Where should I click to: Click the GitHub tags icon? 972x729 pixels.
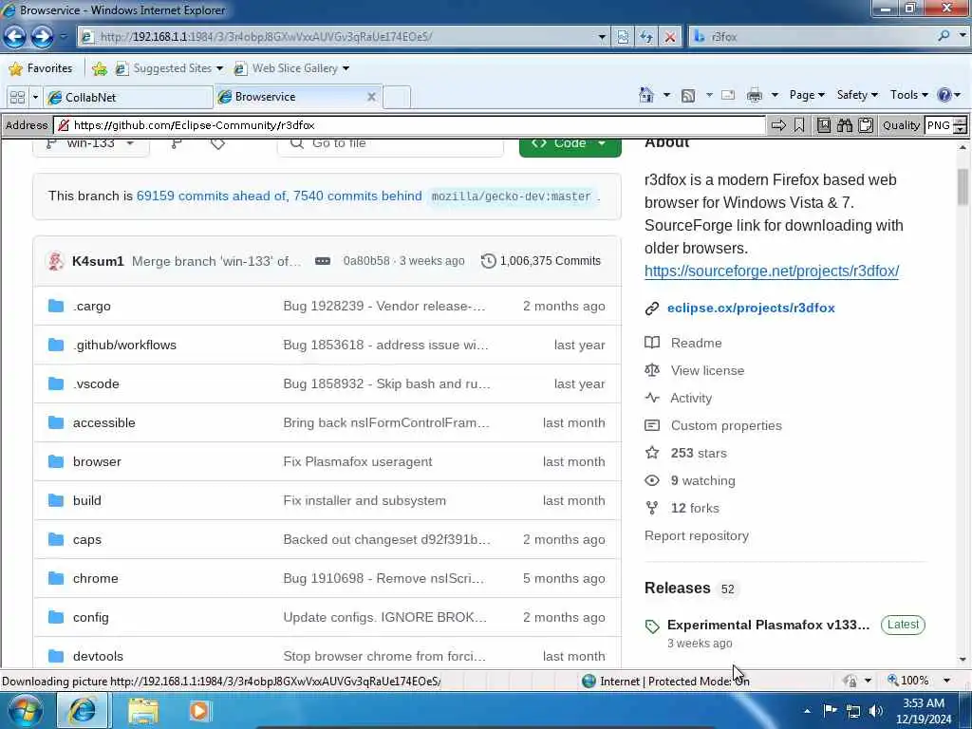[x=217, y=143]
